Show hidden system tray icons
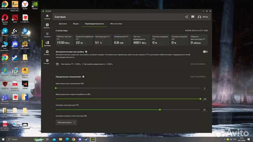 click(x=225, y=139)
